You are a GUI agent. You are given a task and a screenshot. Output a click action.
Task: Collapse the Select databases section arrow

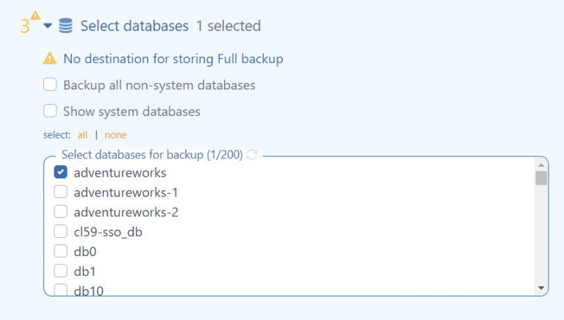pos(48,26)
